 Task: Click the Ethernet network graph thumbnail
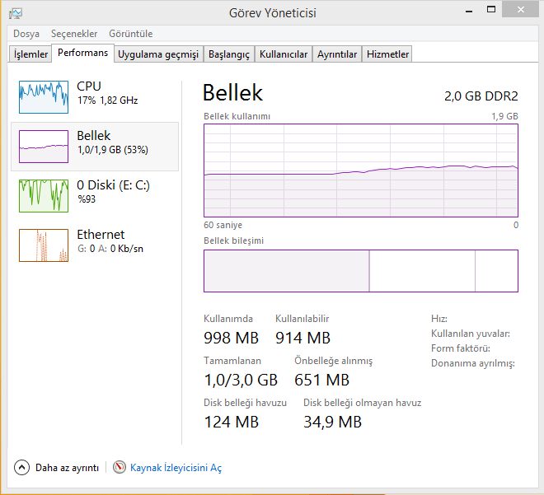[44, 245]
